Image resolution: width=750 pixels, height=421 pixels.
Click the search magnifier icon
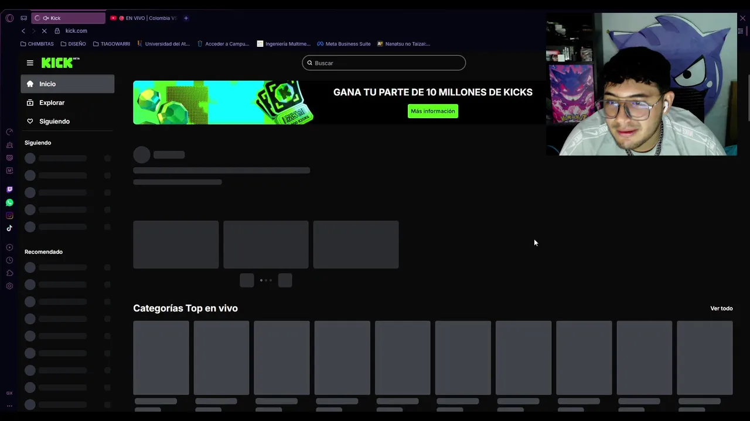[x=310, y=63]
